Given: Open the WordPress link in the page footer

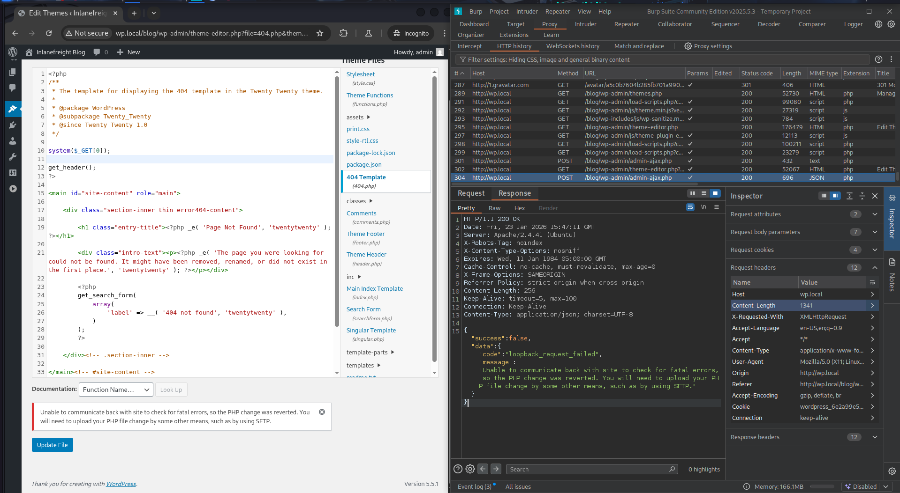Looking at the screenshot, I should click(121, 484).
